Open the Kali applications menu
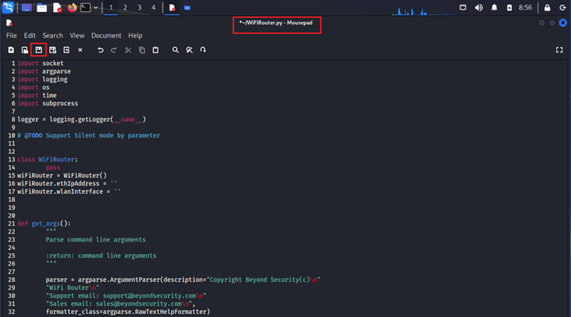Viewport: 571px width, 317px height. click(x=8, y=7)
